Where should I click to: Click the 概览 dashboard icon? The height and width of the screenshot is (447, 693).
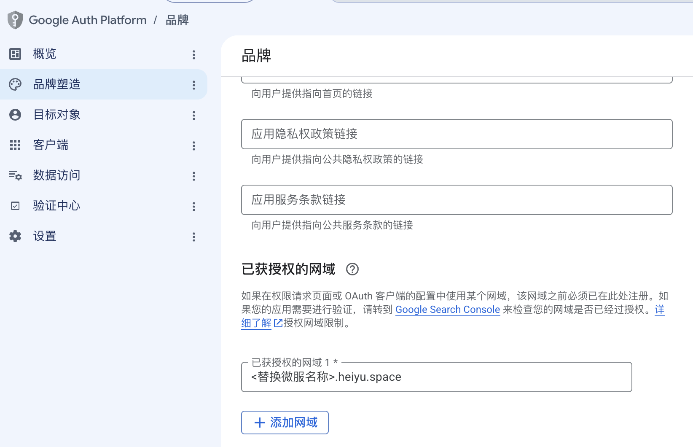tap(15, 54)
